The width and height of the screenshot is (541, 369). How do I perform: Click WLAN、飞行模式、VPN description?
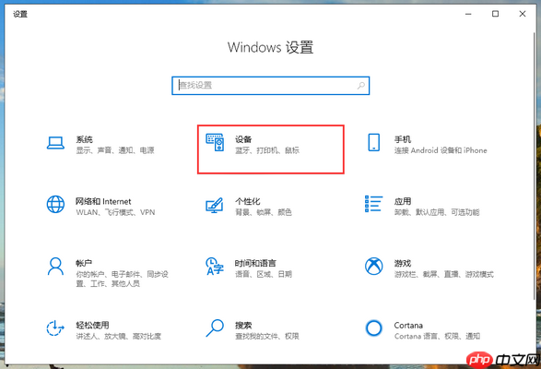coord(115,212)
